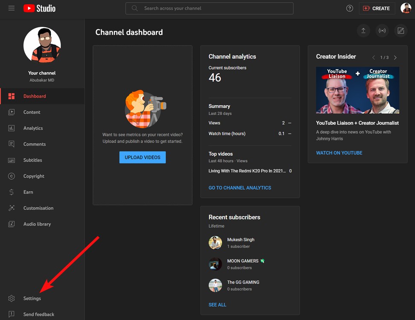Viewport: 415px width, 320px height.
Task: Click the Subtitles icon in sidebar
Action: 12,160
